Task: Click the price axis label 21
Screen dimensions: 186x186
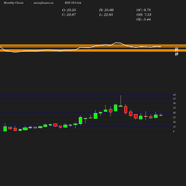Action: (174, 118)
